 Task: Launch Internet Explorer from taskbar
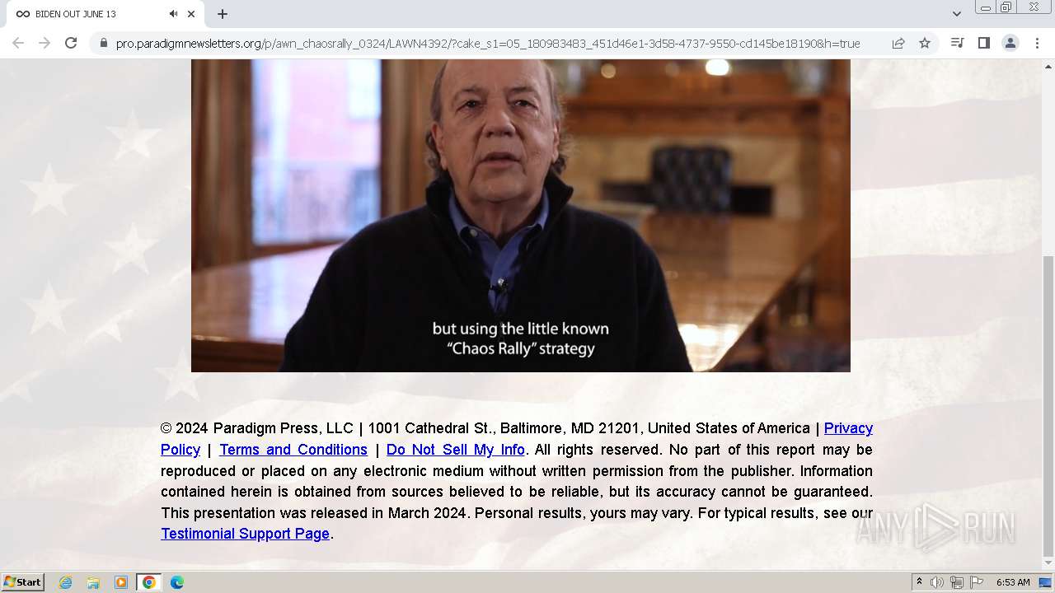click(66, 582)
